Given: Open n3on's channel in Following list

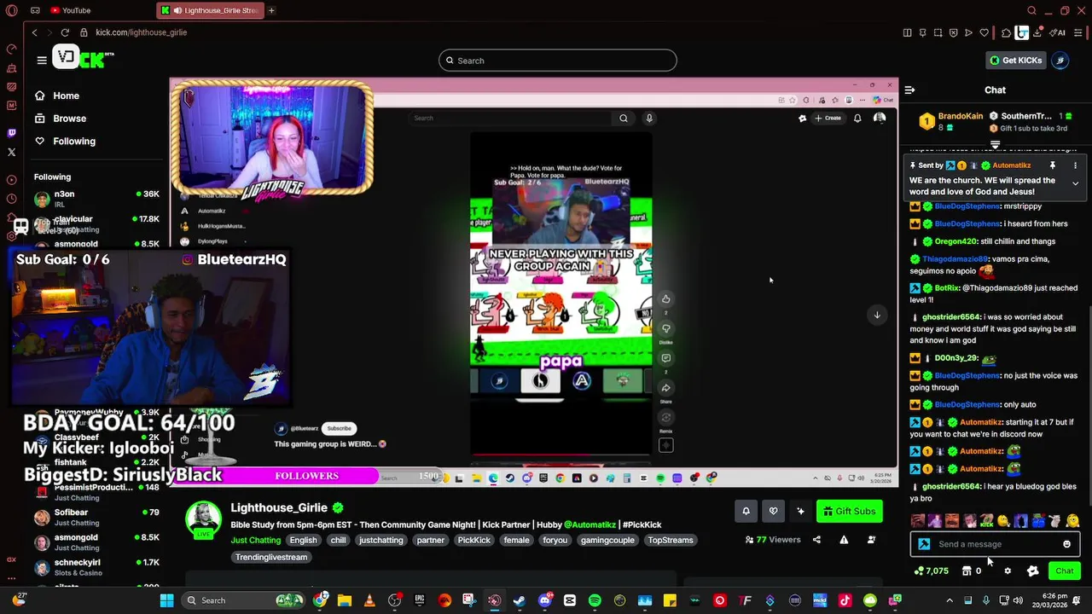Looking at the screenshot, I should pos(96,199).
